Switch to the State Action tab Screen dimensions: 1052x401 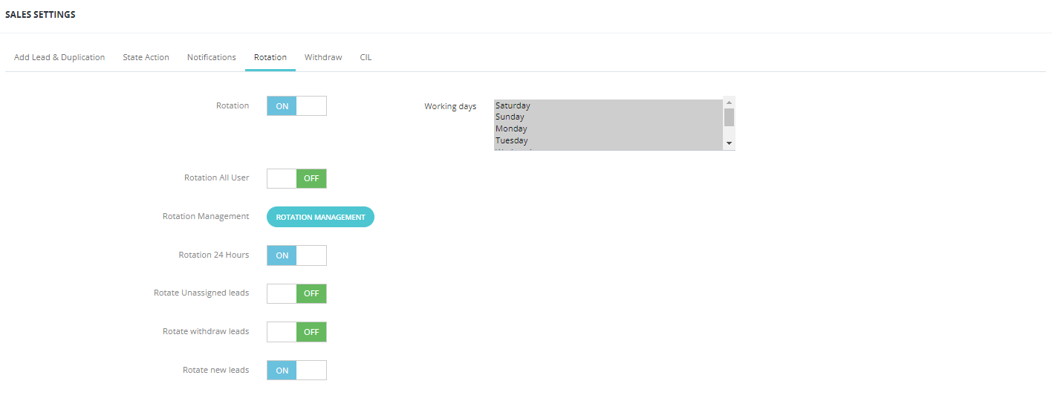coord(146,57)
